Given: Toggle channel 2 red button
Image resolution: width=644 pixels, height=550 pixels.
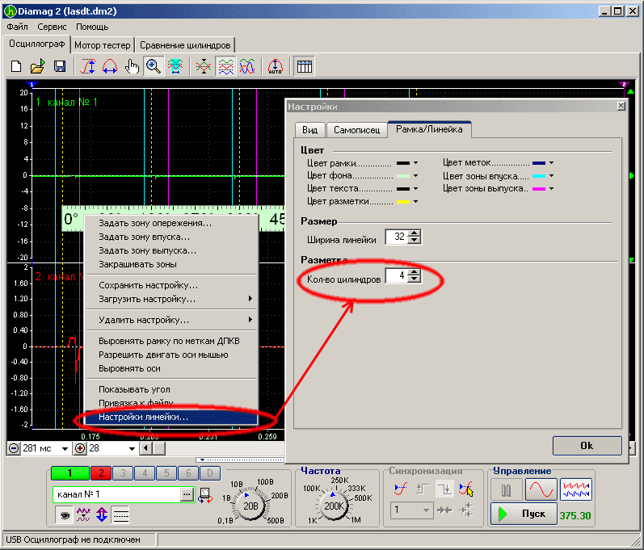Looking at the screenshot, I should pos(101,473).
